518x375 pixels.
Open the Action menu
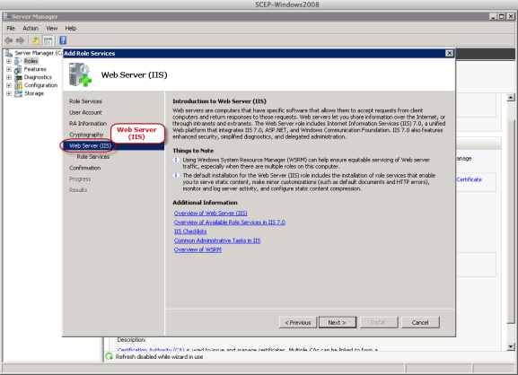coord(31,29)
